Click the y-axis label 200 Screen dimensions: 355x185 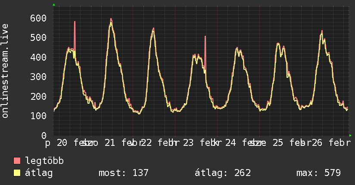click(x=38, y=96)
